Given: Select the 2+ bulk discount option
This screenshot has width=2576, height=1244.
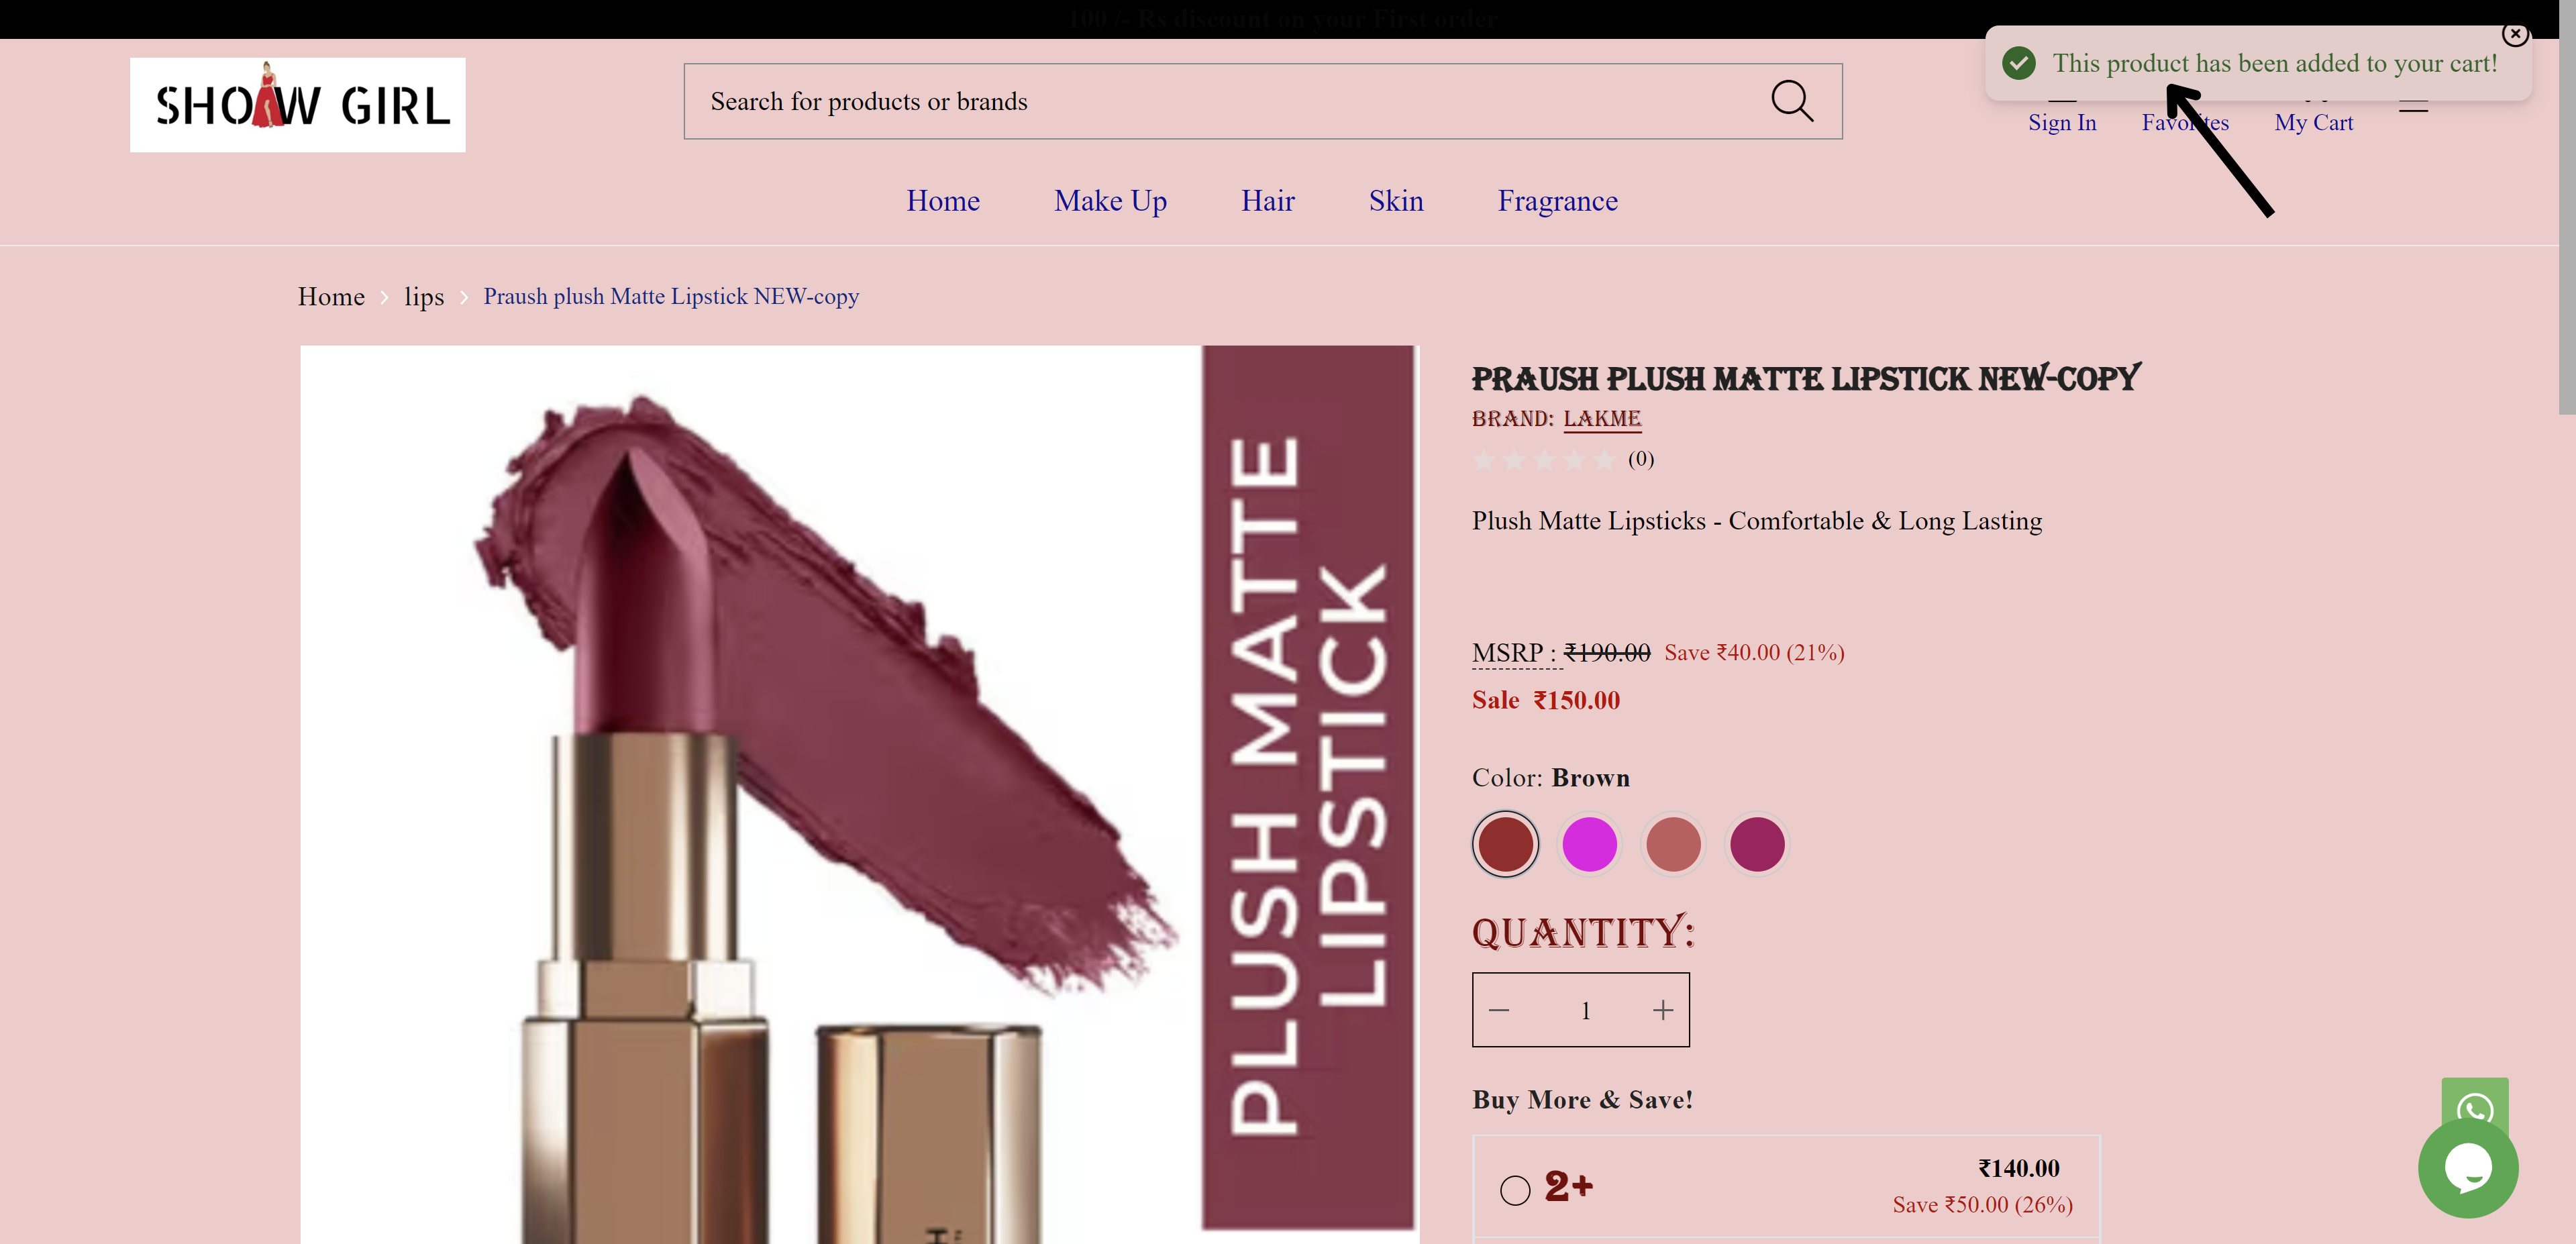Looking at the screenshot, I should (1515, 1190).
